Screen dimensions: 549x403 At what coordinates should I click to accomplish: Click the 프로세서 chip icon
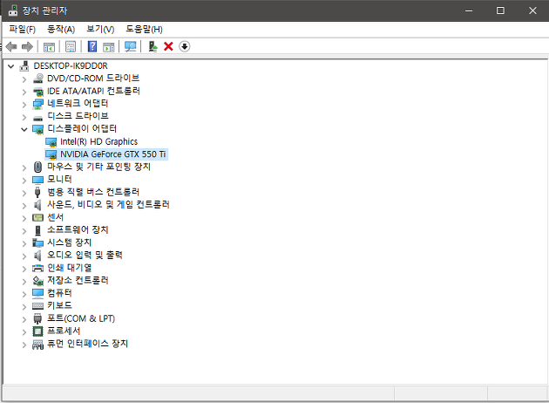tap(37, 331)
